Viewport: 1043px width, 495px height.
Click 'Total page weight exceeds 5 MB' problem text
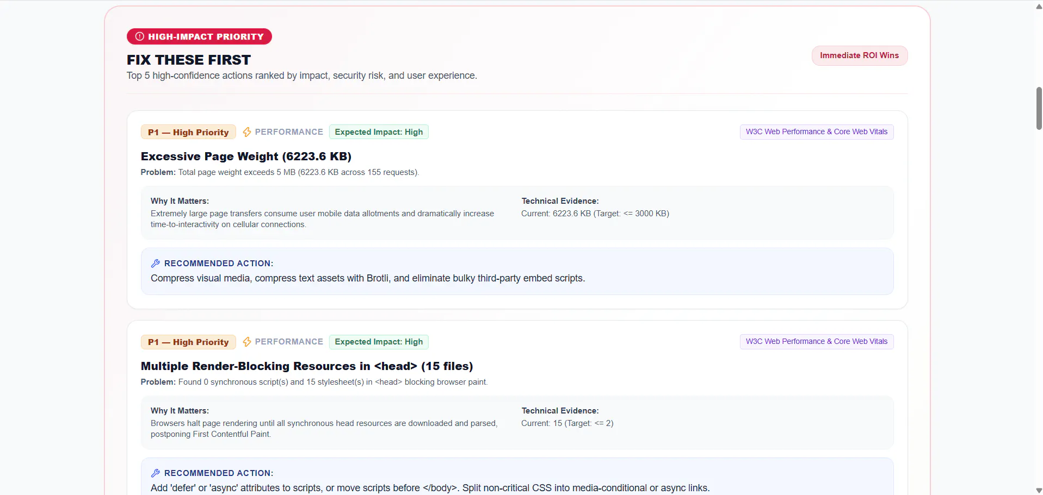point(299,172)
